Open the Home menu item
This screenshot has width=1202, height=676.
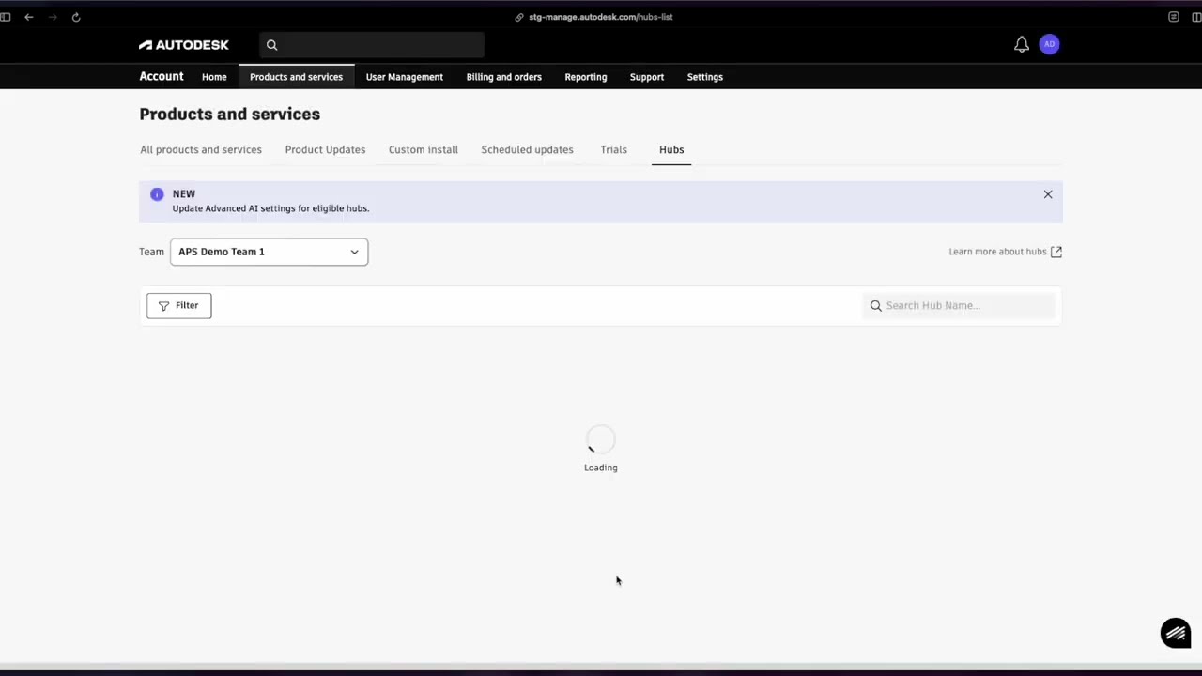click(x=214, y=77)
